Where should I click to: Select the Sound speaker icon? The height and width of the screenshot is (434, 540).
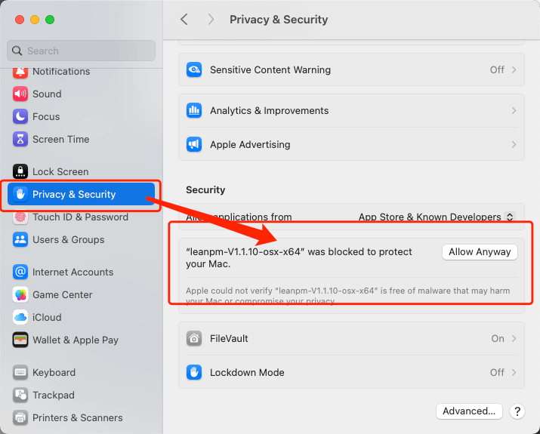coord(20,94)
